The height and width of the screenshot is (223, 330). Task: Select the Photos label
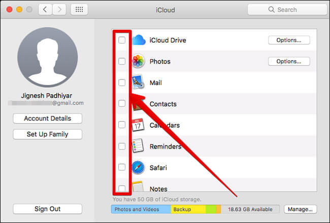[x=160, y=62]
